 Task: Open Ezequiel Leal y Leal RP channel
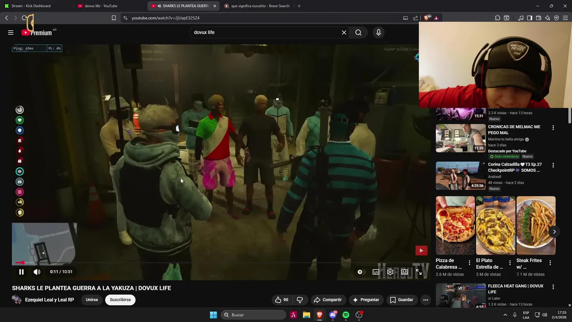50,300
